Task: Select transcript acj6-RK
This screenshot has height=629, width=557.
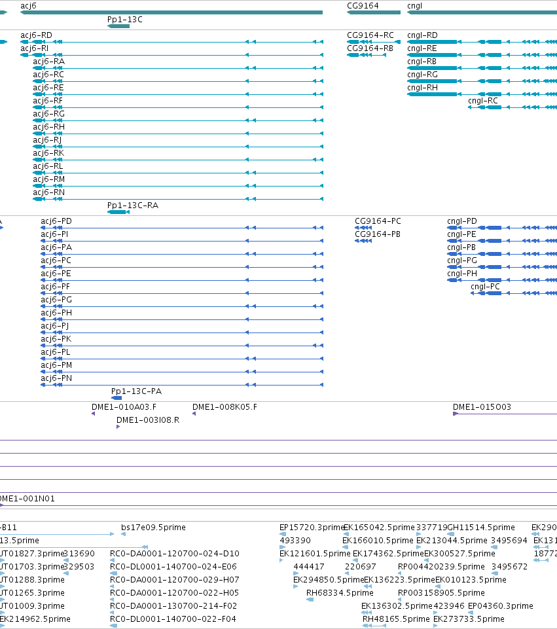Action: 48,153
